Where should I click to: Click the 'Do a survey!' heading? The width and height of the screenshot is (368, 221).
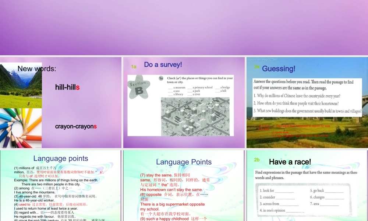tap(163, 65)
